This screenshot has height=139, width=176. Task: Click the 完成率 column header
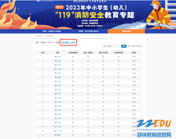pyautogui.click(x=134, y=52)
